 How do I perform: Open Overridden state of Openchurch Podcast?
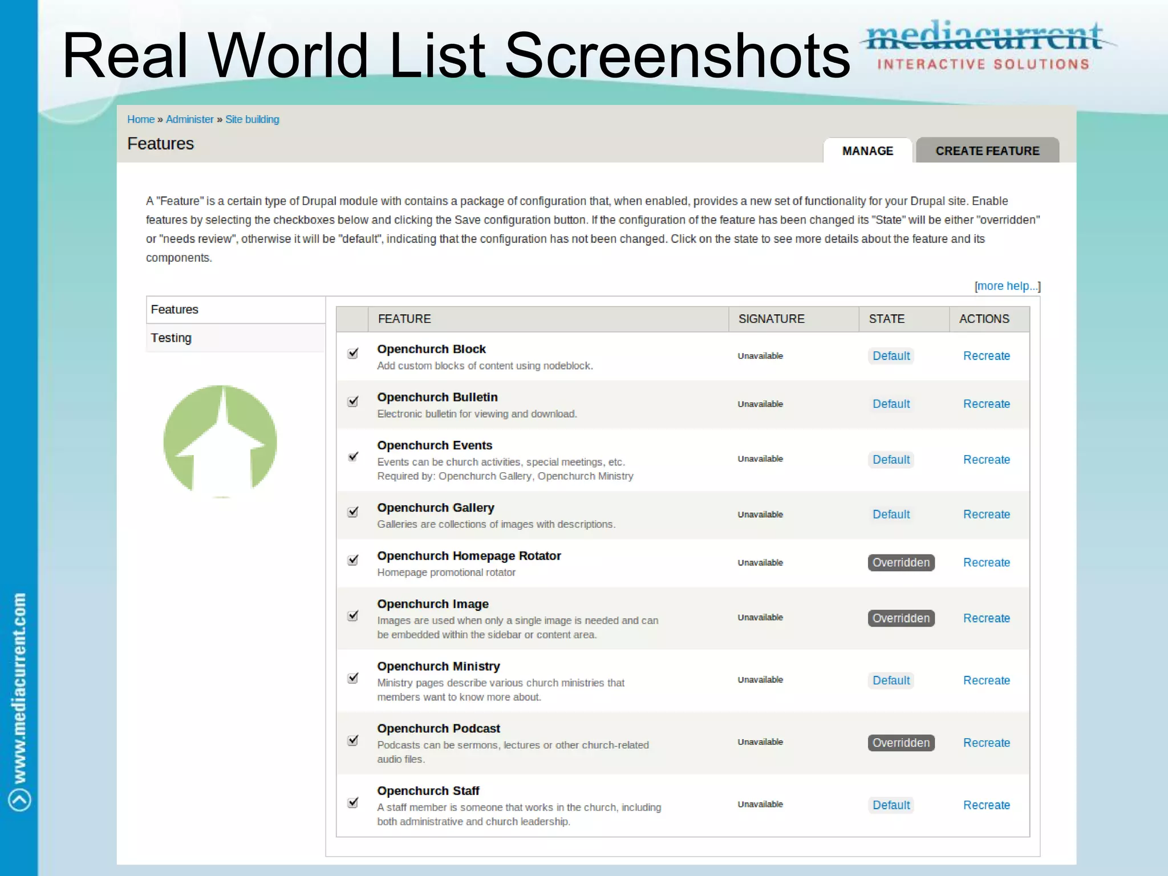pyautogui.click(x=901, y=743)
